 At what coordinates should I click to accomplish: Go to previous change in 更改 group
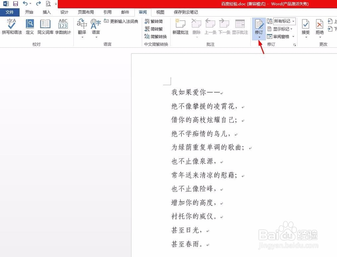coord(332,21)
